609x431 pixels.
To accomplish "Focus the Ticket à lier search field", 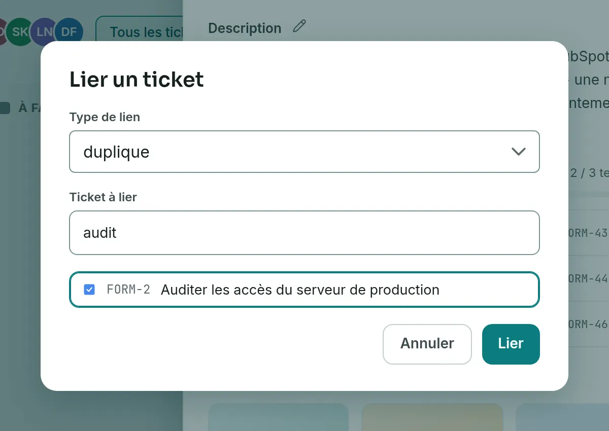I will coord(304,233).
